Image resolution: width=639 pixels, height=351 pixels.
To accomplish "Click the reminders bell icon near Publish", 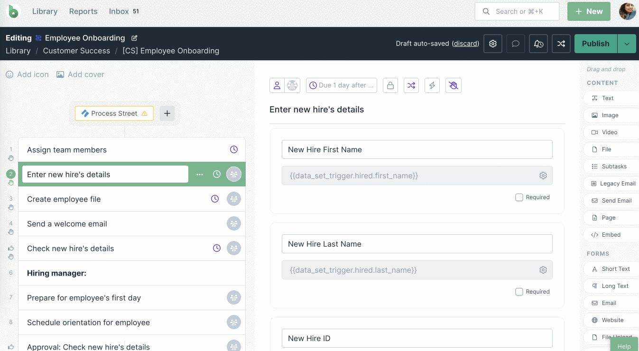I will coord(538,43).
